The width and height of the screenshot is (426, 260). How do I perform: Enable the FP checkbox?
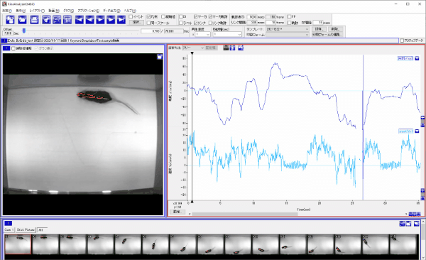click(290, 16)
